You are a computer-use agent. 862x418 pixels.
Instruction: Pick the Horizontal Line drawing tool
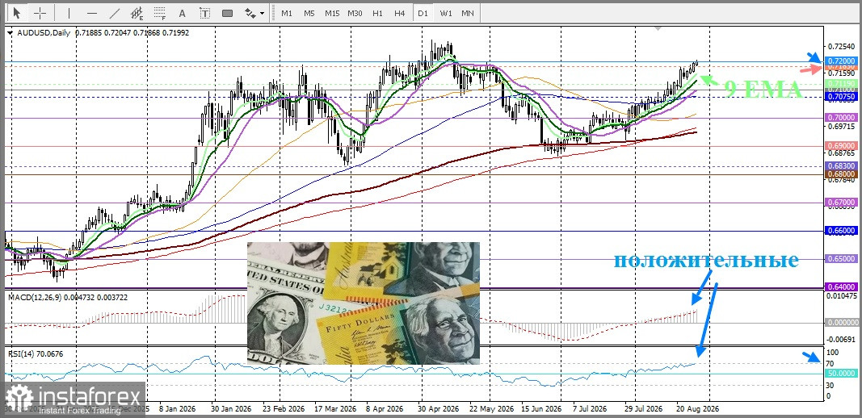92,13
